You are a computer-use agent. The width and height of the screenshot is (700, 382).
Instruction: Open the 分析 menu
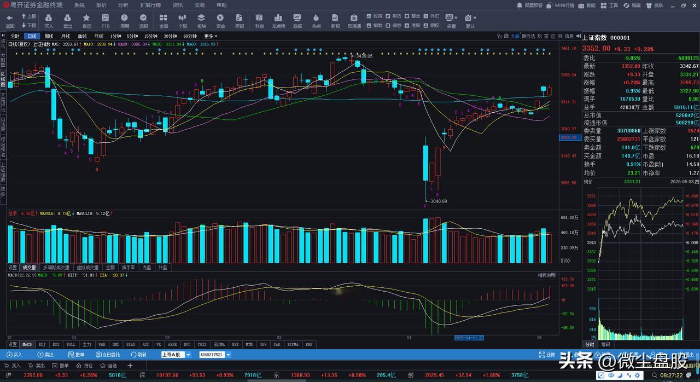point(123,5)
